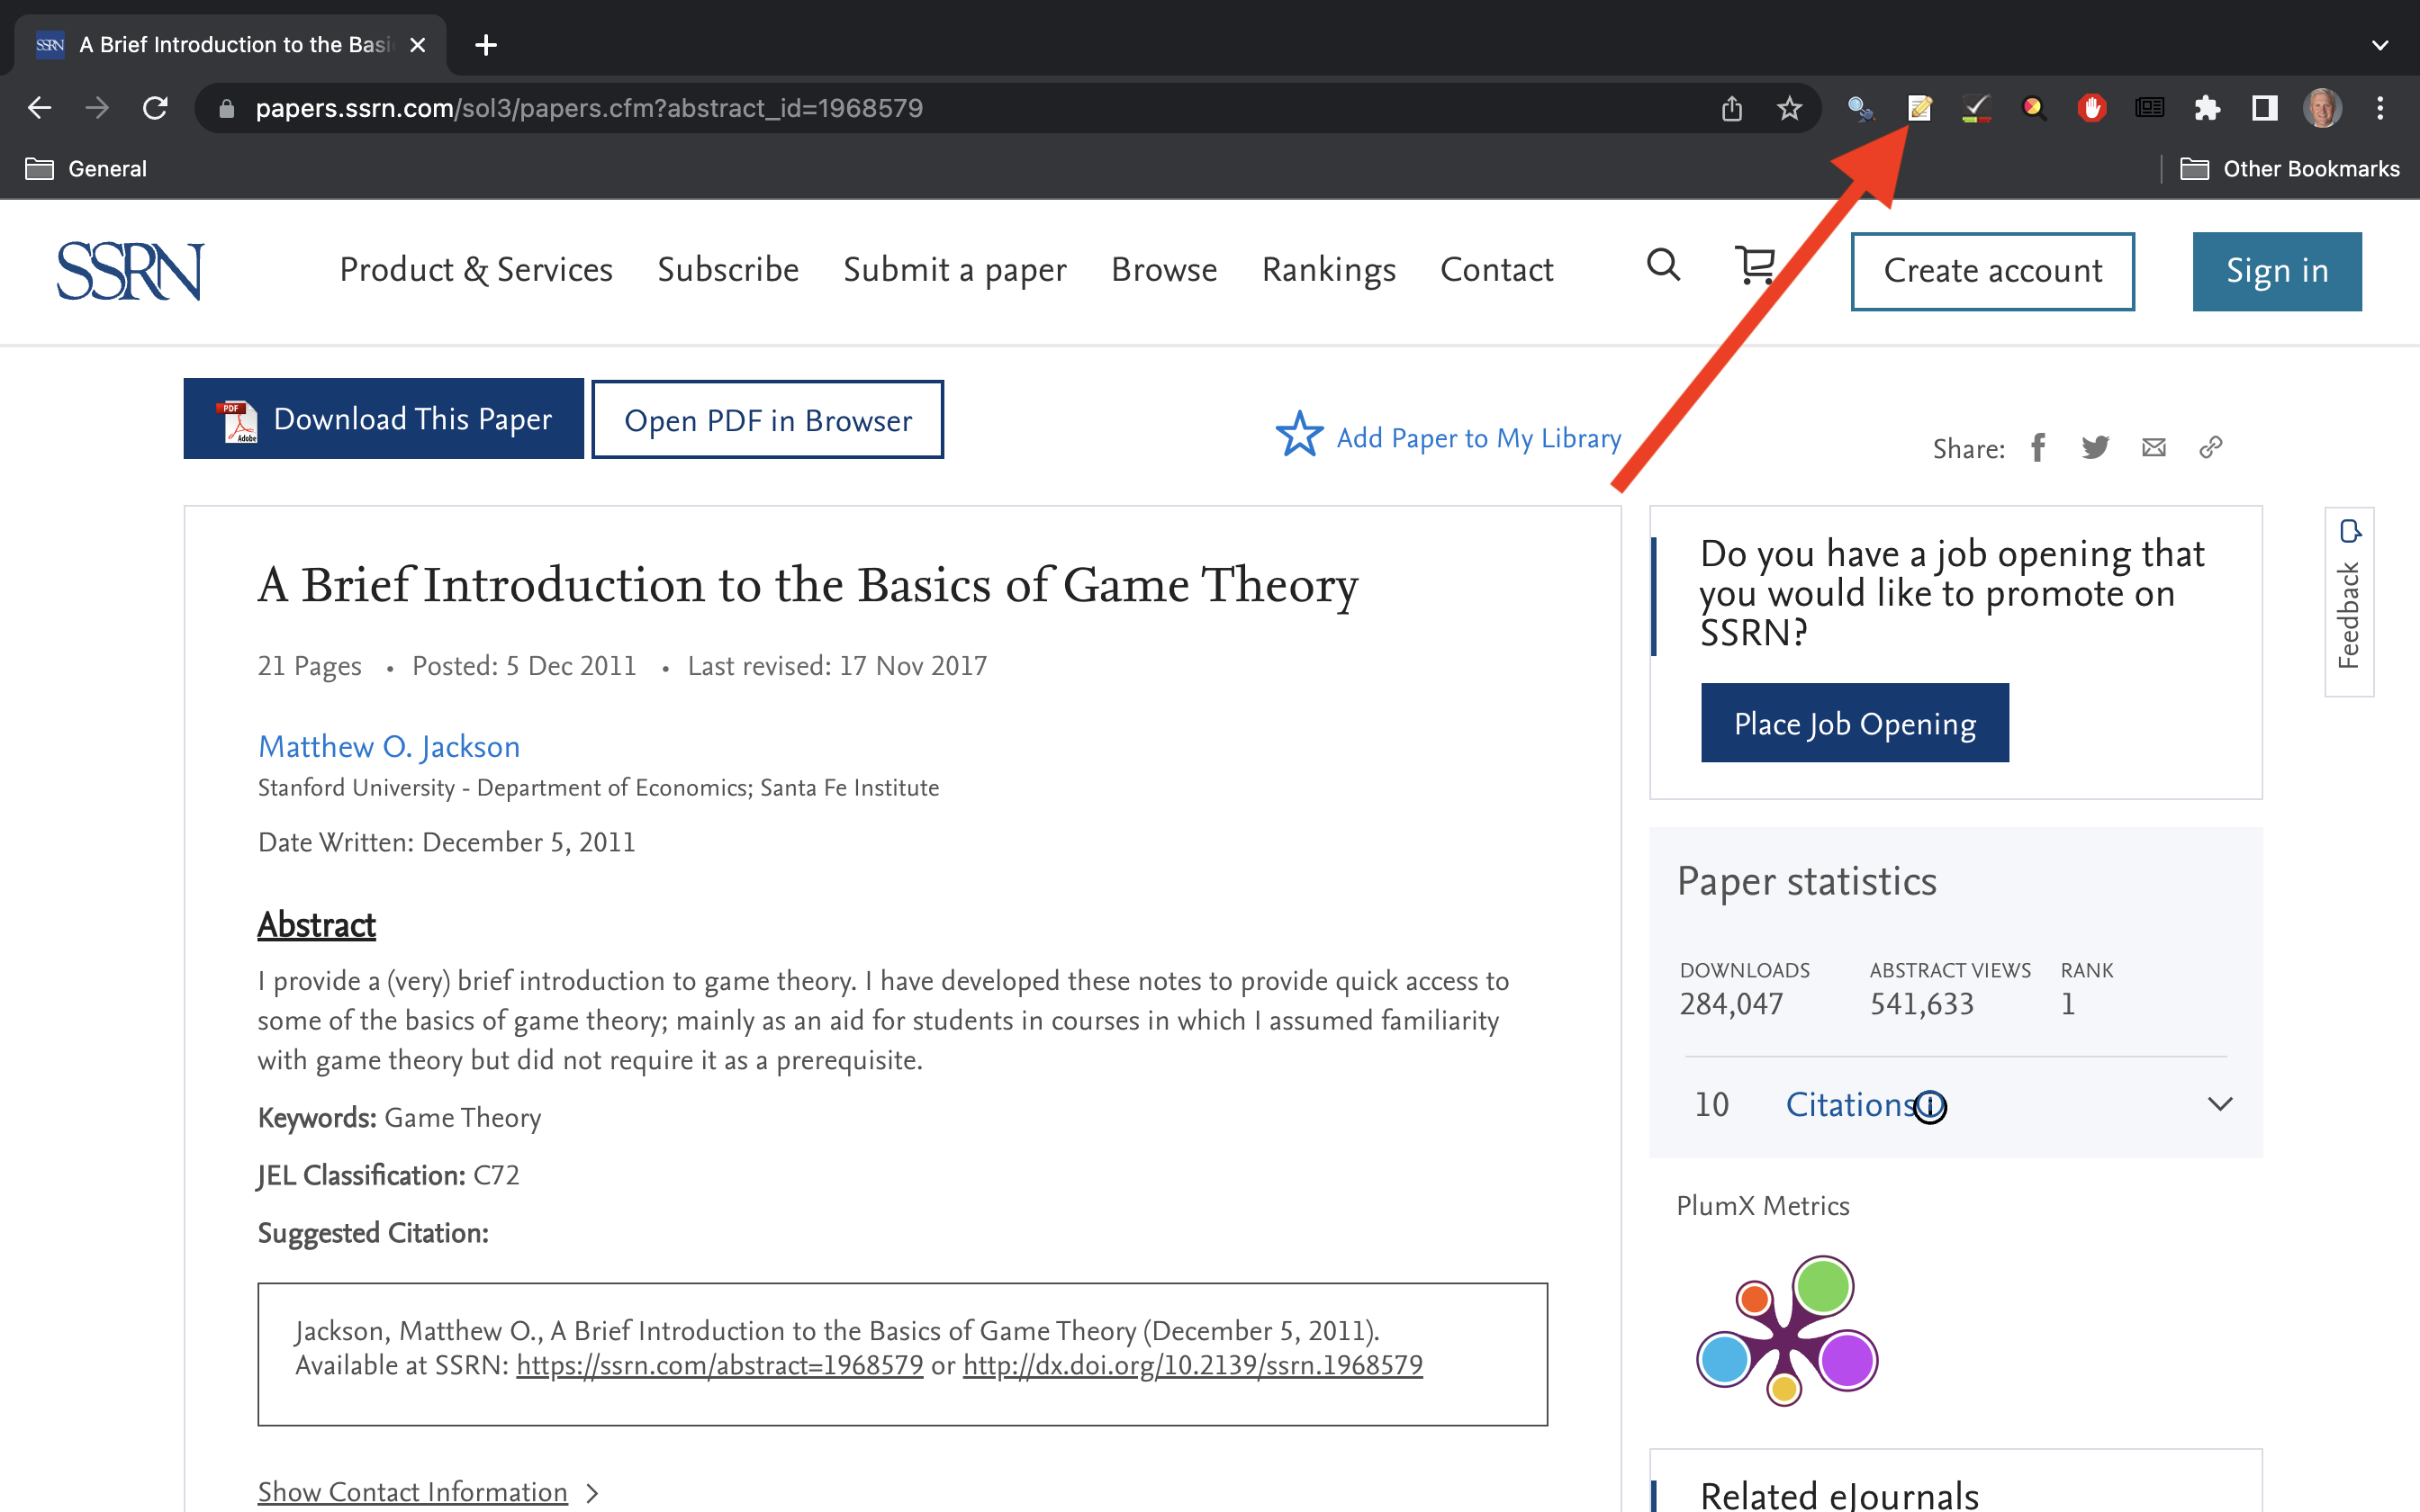Viewport: 2420px width, 1512px height.
Task: Open the ssrn.com/abstract=1968579 link
Action: coord(719,1365)
